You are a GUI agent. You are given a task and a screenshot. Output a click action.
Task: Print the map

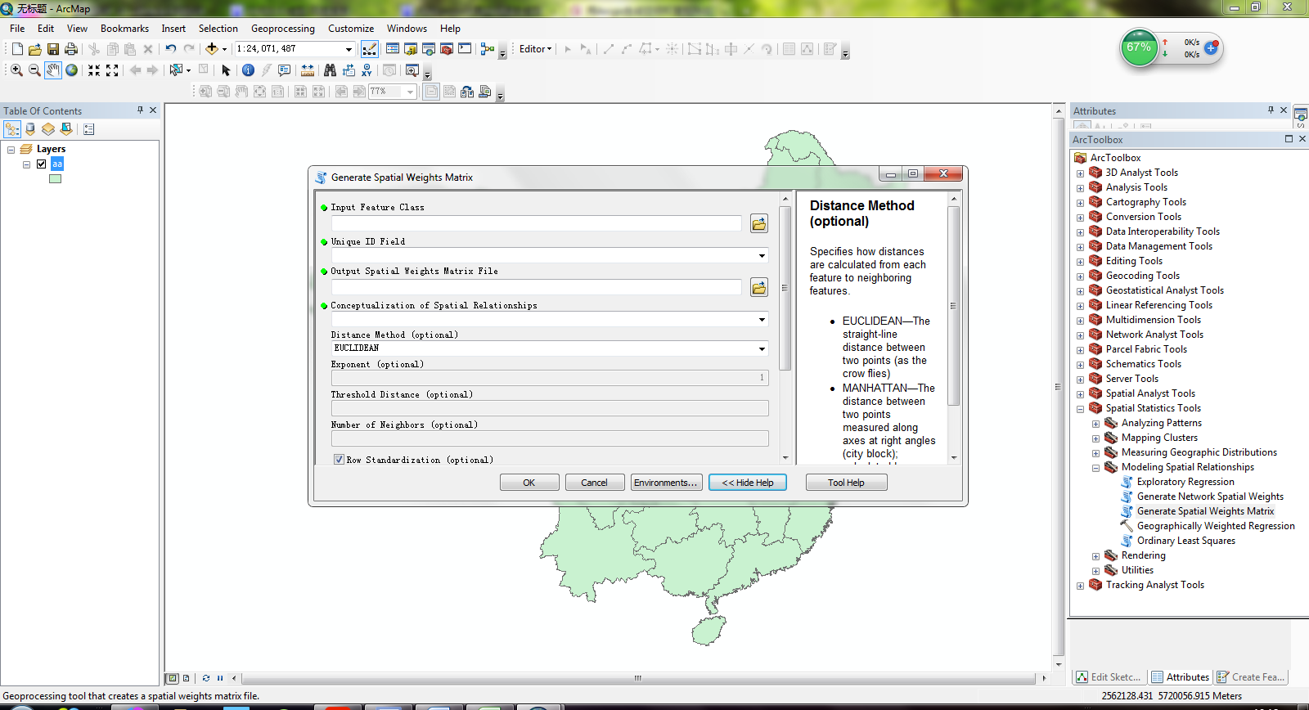pyautogui.click(x=71, y=49)
